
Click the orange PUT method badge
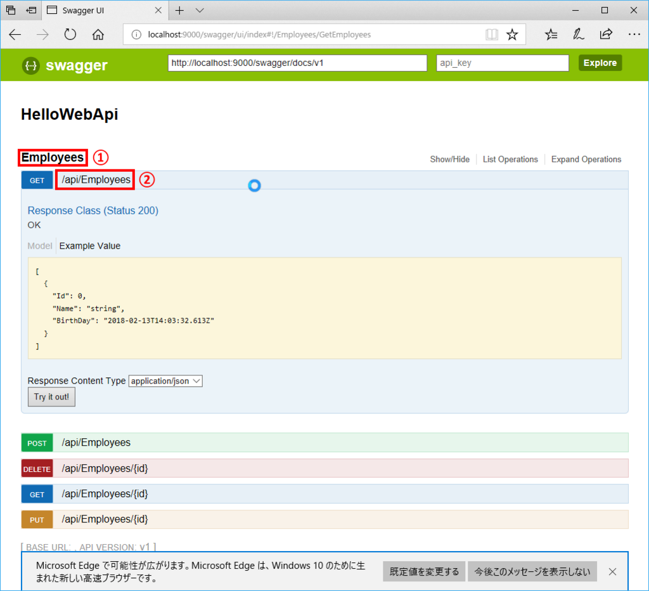(x=37, y=519)
